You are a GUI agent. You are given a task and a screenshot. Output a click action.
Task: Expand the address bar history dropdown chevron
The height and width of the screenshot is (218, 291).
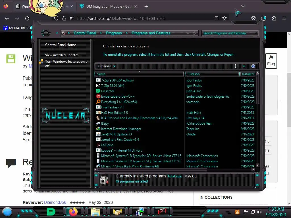pyautogui.click(x=188, y=33)
